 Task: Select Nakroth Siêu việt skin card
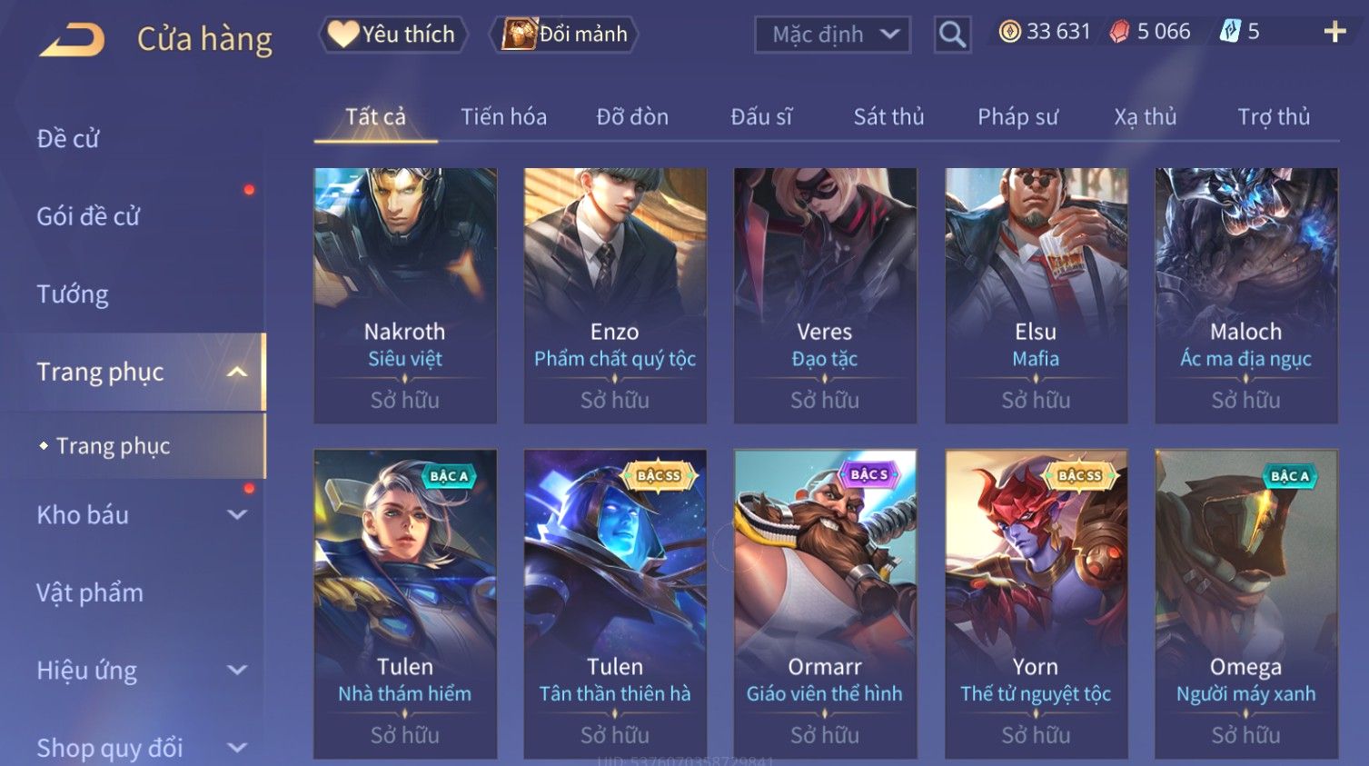405,295
